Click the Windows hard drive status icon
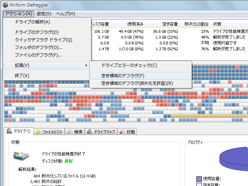Screen dimensions: 248x186 (x=21, y=156)
